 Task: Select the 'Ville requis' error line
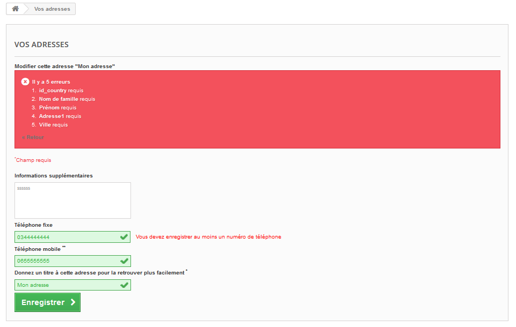coord(53,124)
